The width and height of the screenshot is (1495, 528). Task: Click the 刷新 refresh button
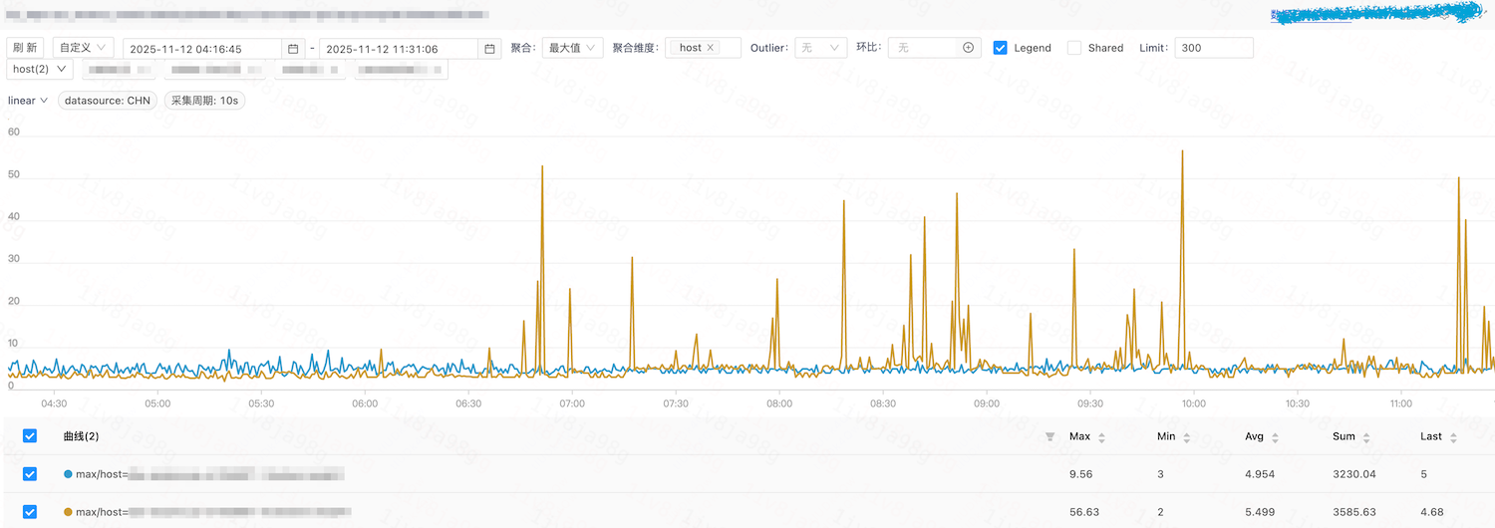tap(26, 48)
